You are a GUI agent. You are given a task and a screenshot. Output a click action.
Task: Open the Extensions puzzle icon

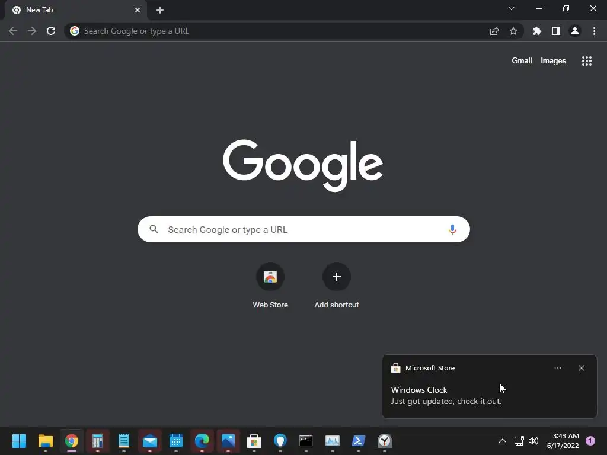pos(537,31)
